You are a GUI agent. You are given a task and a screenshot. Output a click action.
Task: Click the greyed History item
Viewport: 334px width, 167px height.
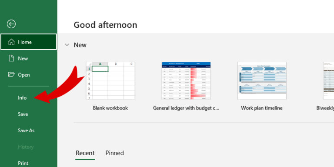pyautogui.click(x=26, y=147)
